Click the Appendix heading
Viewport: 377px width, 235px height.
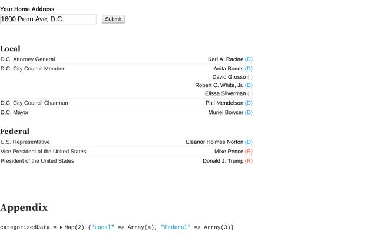click(24, 207)
